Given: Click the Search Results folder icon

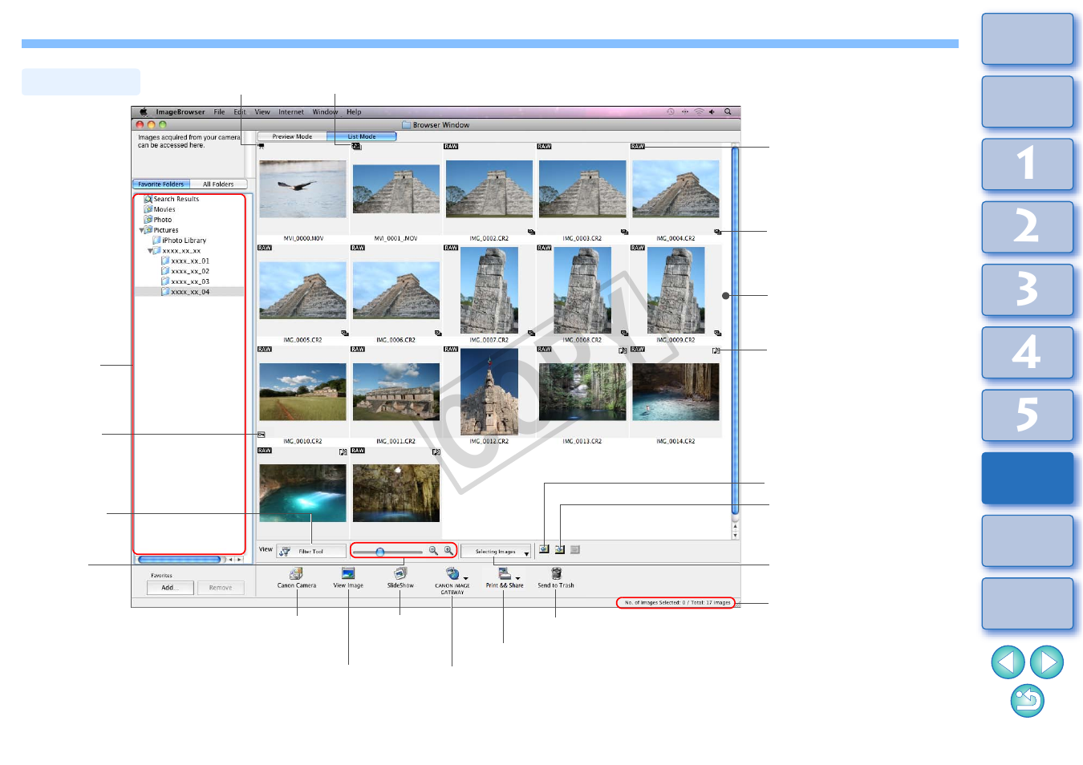Looking at the screenshot, I should point(148,199).
